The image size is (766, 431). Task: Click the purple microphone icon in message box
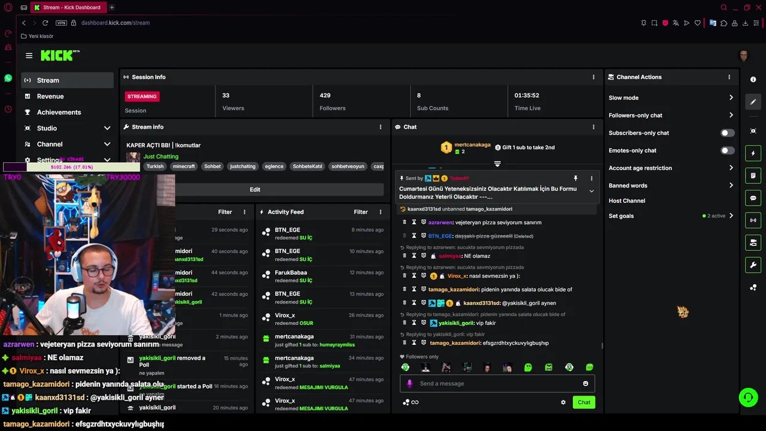(x=409, y=384)
